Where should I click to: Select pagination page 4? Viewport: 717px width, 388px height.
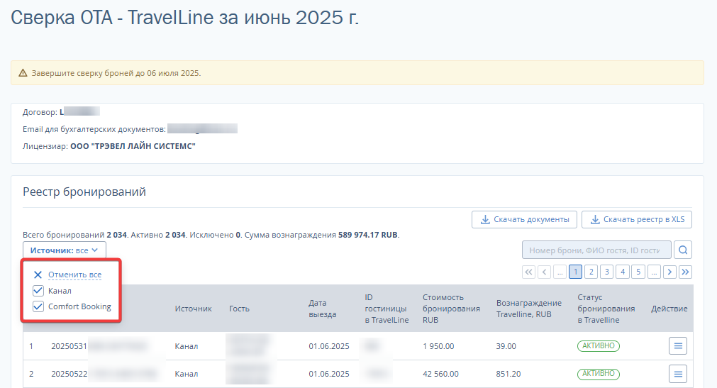(623, 272)
